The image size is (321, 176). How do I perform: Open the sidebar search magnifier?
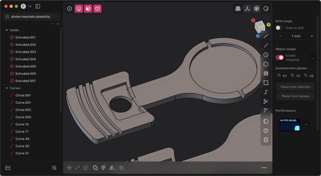pos(54,168)
